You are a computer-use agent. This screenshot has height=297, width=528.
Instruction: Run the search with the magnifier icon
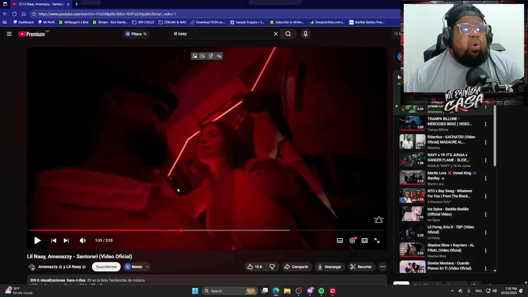pos(288,34)
